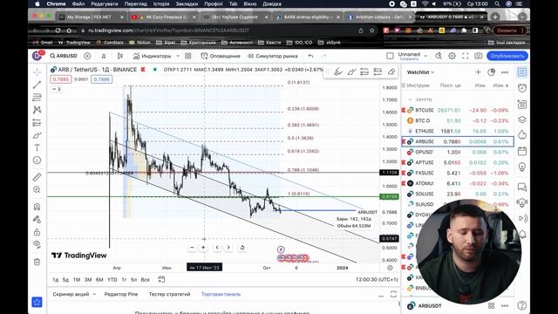Select the Text tool in left toolbar

pos(37,147)
